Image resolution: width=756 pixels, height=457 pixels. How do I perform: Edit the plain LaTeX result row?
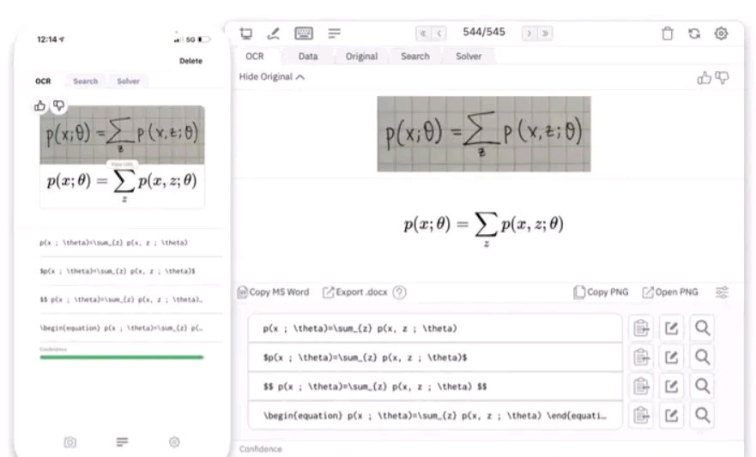[671, 328]
